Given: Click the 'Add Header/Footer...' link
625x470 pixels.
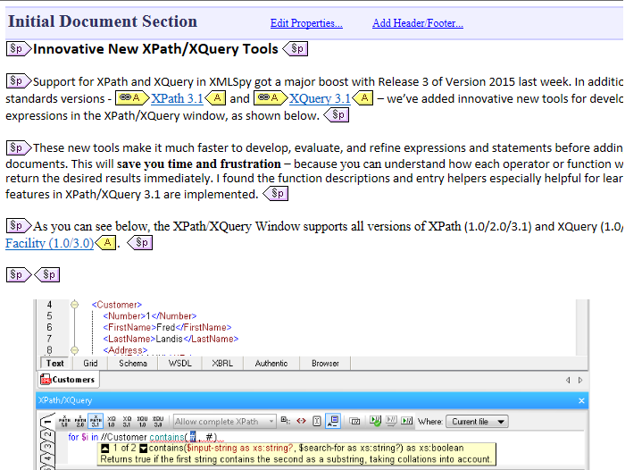Looking at the screenshot, I should (x=417, y=23).
